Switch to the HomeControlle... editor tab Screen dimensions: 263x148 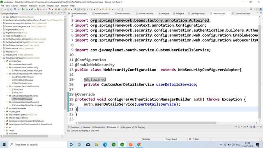click(x=101, y=14)
